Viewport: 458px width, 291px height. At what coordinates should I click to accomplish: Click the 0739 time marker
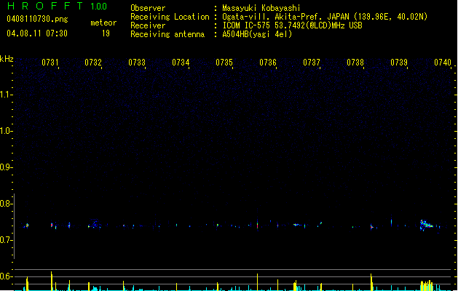pyautogui.click(x=399, y=63)
